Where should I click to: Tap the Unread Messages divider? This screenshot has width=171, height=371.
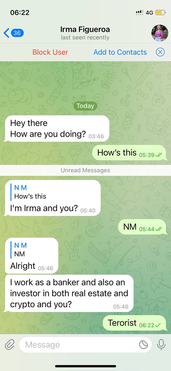[85, 170]
